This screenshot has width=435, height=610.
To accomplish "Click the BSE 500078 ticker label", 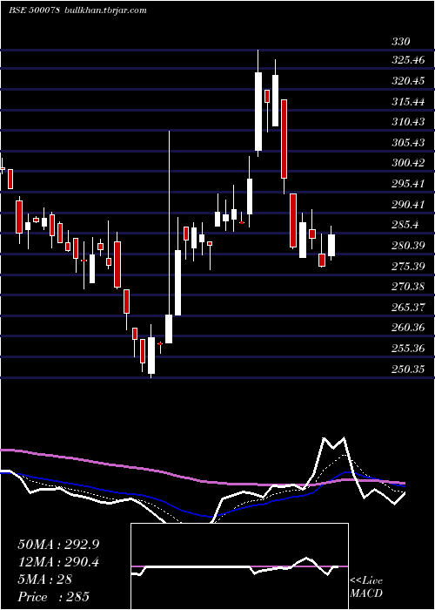I will [34, 10].
